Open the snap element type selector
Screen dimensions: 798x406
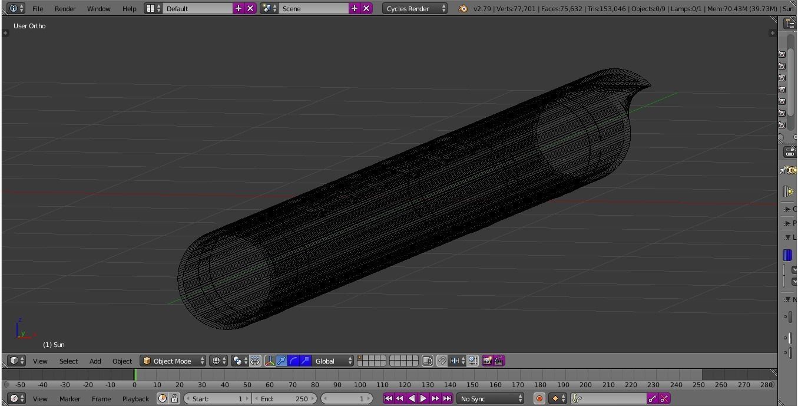click(457, 361)
